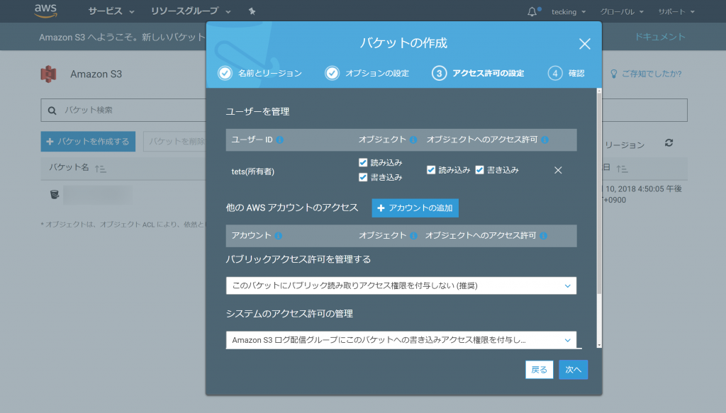The width and height of the screenshot is (726, 413).
Task: Click ご存知でしたか? link
Action: tap(652, 74)
